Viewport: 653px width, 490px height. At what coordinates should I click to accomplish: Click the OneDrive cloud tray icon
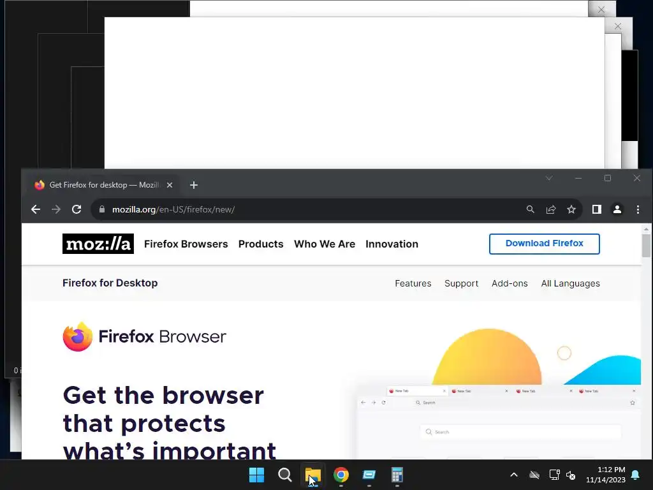[534, 475]
